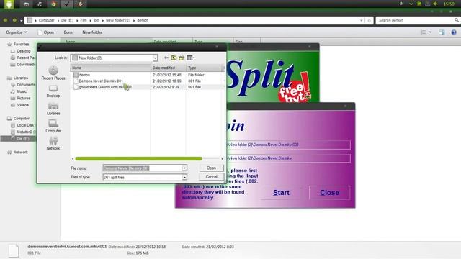Toggle the Explorer preview pane icon
This screenshot has width=461, height=259.
[x=442, y=32]
